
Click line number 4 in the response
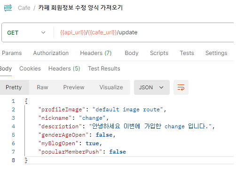[13, 126]
